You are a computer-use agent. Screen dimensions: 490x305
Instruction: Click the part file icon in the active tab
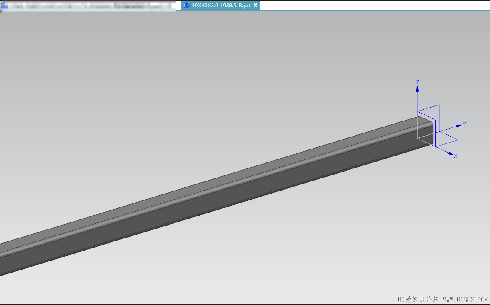point(186,5)
